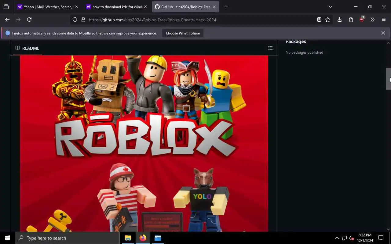Viewport: 391px width, 244px height.
Task: Show site security padlock info
Action: click(83, 20)
